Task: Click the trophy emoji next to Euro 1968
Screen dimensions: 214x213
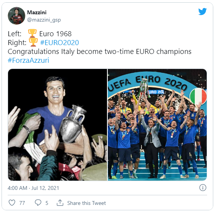Action: (x=32, y=33)
